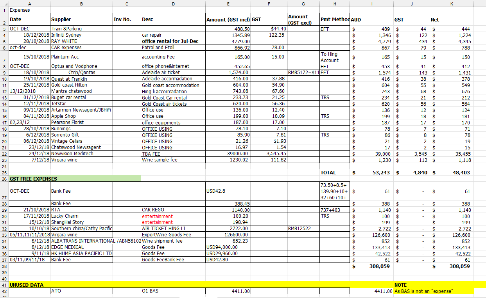Select column D header

[173, 4]
